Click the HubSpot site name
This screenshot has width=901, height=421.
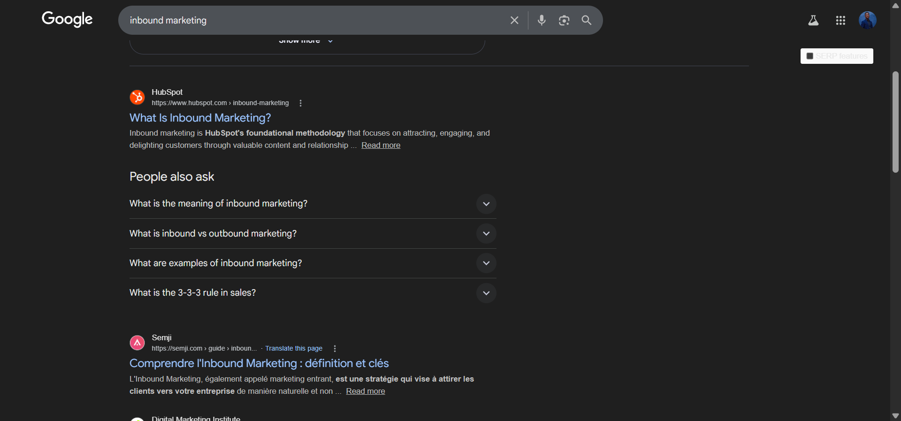[167, 92]
